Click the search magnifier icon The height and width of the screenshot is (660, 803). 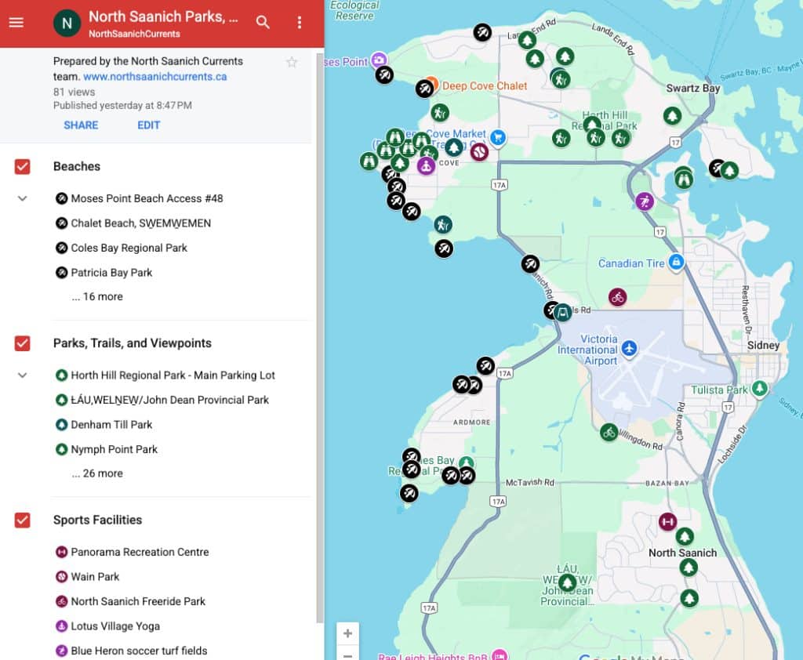coord(263,22)
